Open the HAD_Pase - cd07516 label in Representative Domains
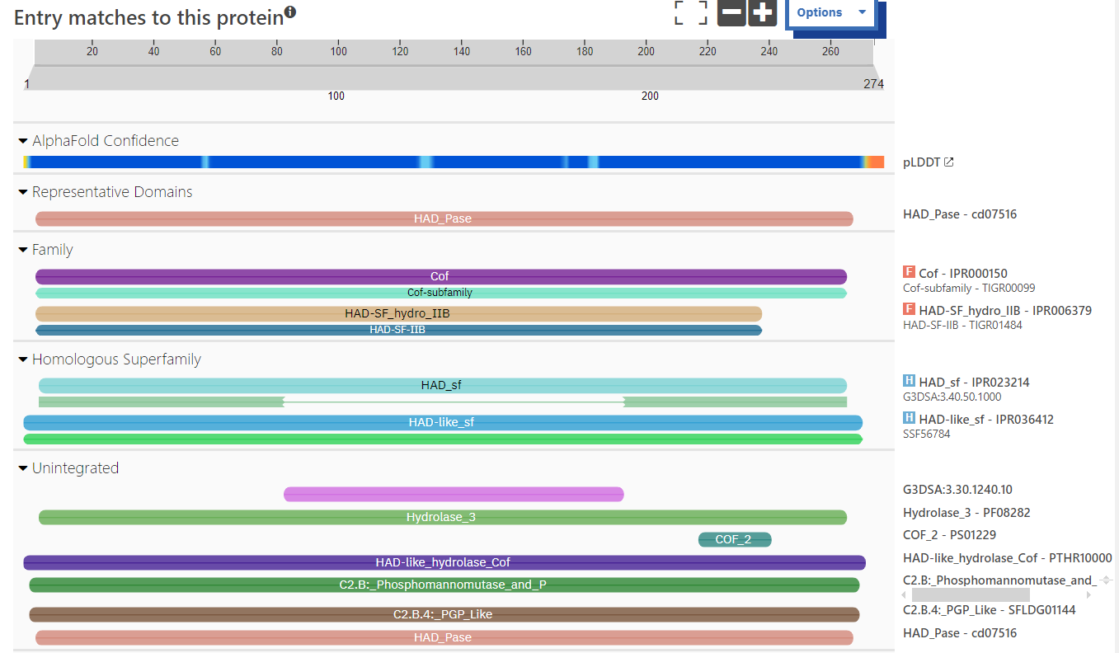 coord(960,214)
